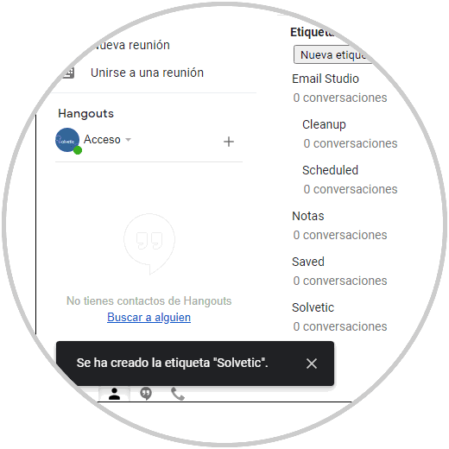This screenshot has height=449, width=449.
Task: Expand the Acceso status dropdown arrow
Action: [128, 140]
